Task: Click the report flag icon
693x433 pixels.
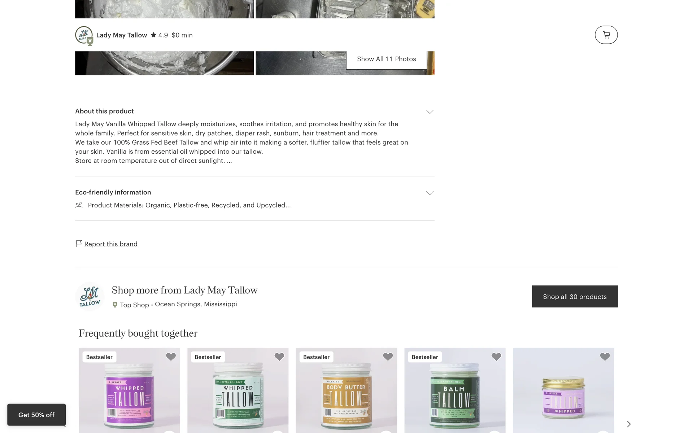Action: 79,244
